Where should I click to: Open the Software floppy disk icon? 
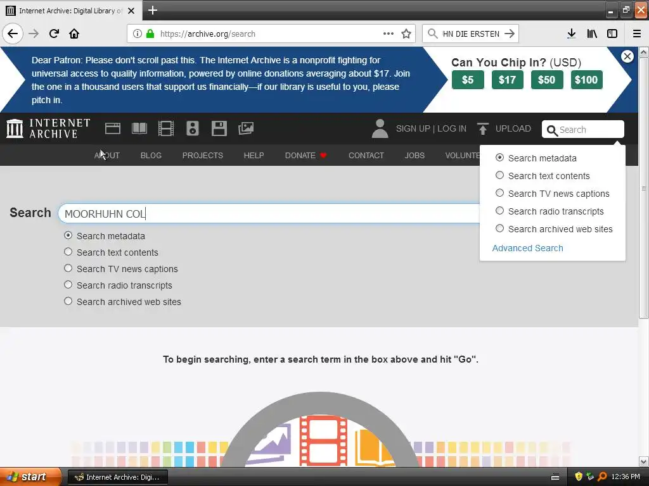[219, 128]
